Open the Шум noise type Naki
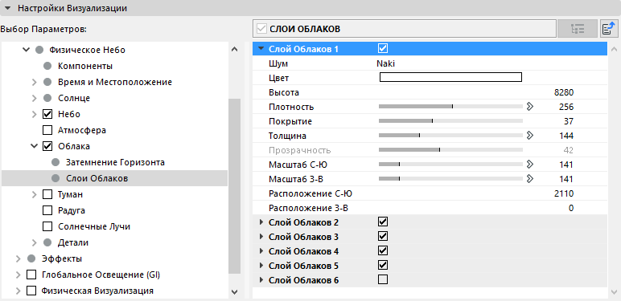 386,63
